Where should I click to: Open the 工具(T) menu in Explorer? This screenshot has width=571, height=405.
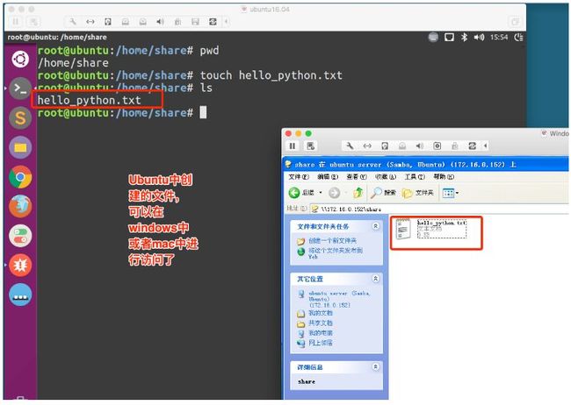point(415,177)
